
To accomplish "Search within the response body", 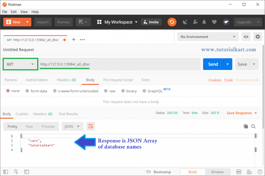I will click(x=253, y=126).
